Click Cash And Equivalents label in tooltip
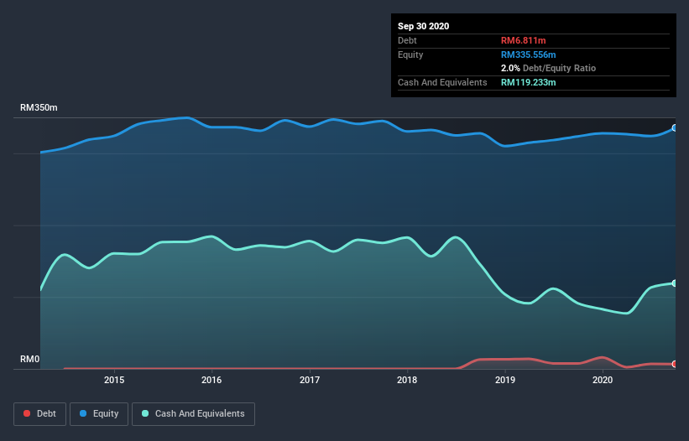This screenshot has width=689, height=441. 442,82
